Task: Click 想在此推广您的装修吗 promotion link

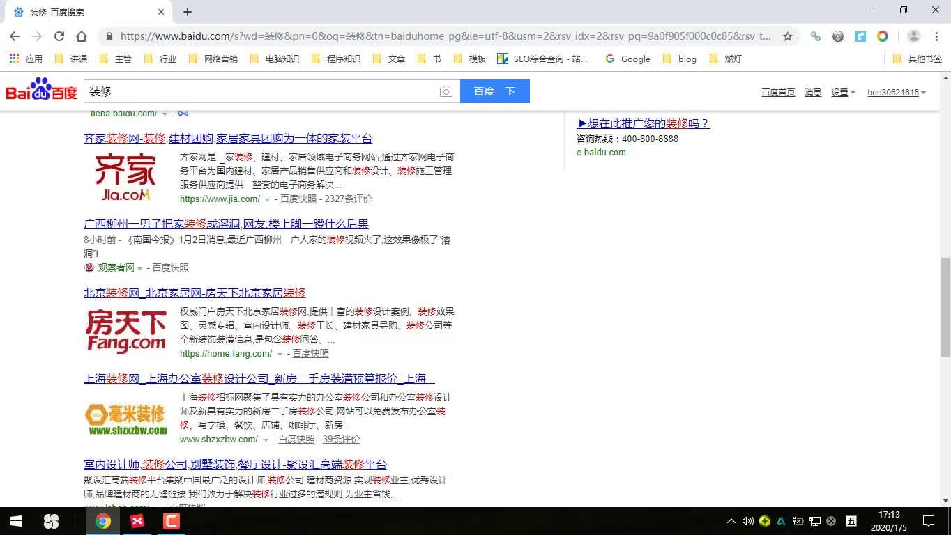Action: tap(643, 123)
